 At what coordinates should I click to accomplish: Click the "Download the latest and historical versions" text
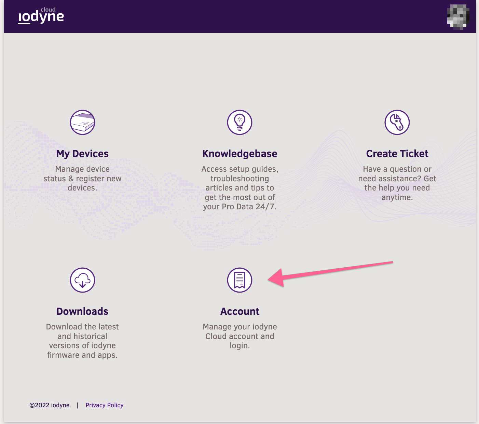click(x=82, y=341)
